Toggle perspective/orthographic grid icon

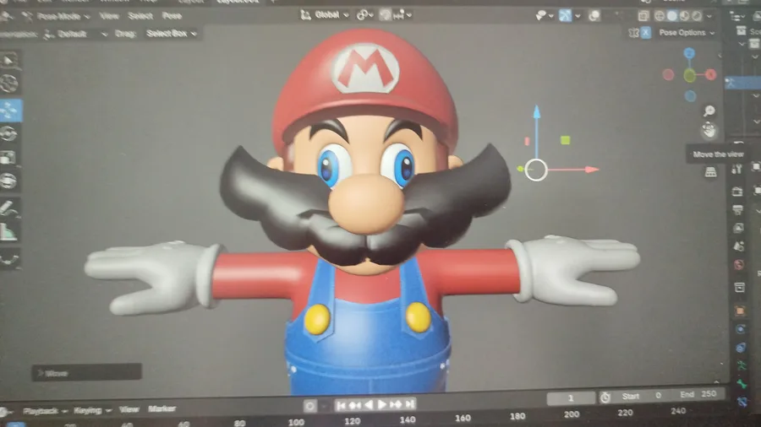click(x=710, y=171)
